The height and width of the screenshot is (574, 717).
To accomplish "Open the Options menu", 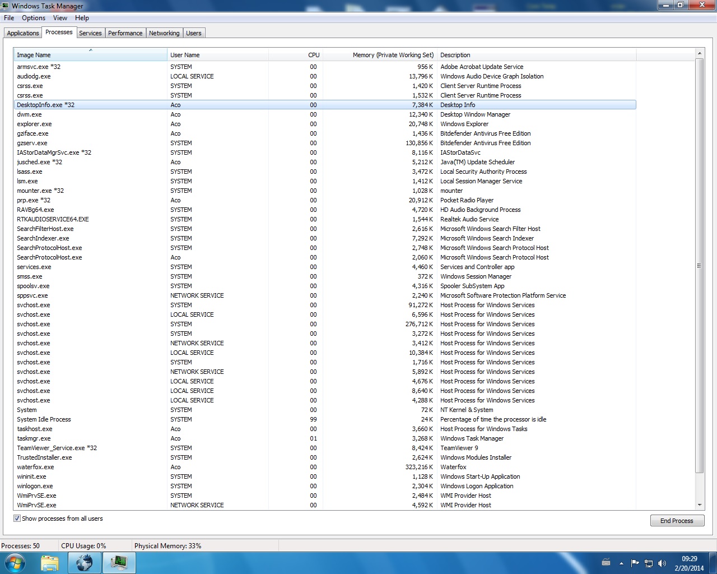I will point(34,18).
